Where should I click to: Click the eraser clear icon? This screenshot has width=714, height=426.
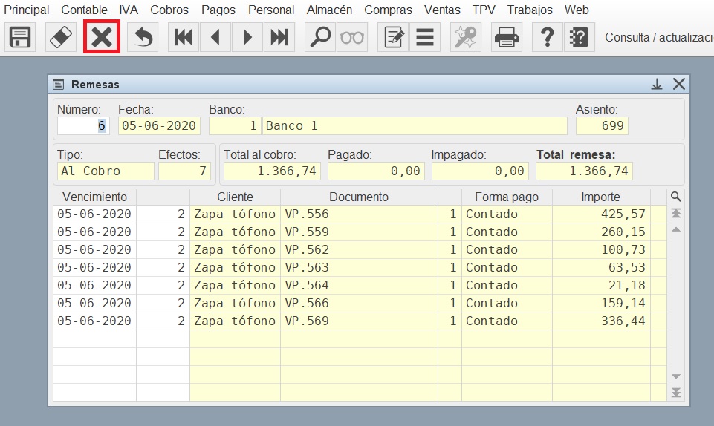coord(61,37)
